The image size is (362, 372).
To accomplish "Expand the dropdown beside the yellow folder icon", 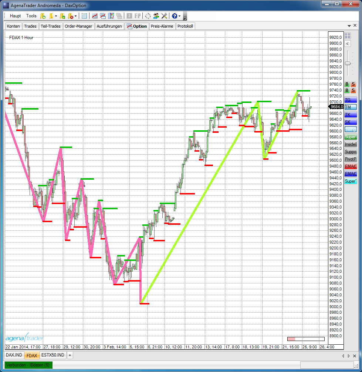I will click(55, 16).
